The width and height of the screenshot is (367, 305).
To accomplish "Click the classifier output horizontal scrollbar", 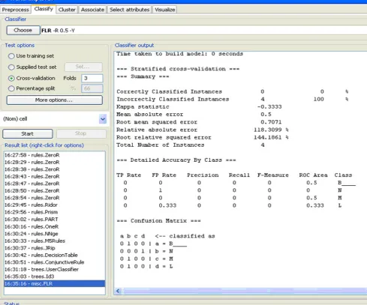I will (x=245, y=291).
